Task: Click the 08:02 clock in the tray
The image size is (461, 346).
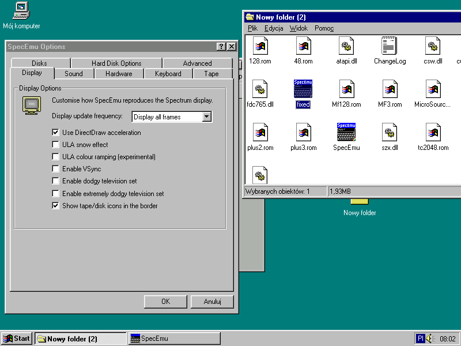Action: 448,339
